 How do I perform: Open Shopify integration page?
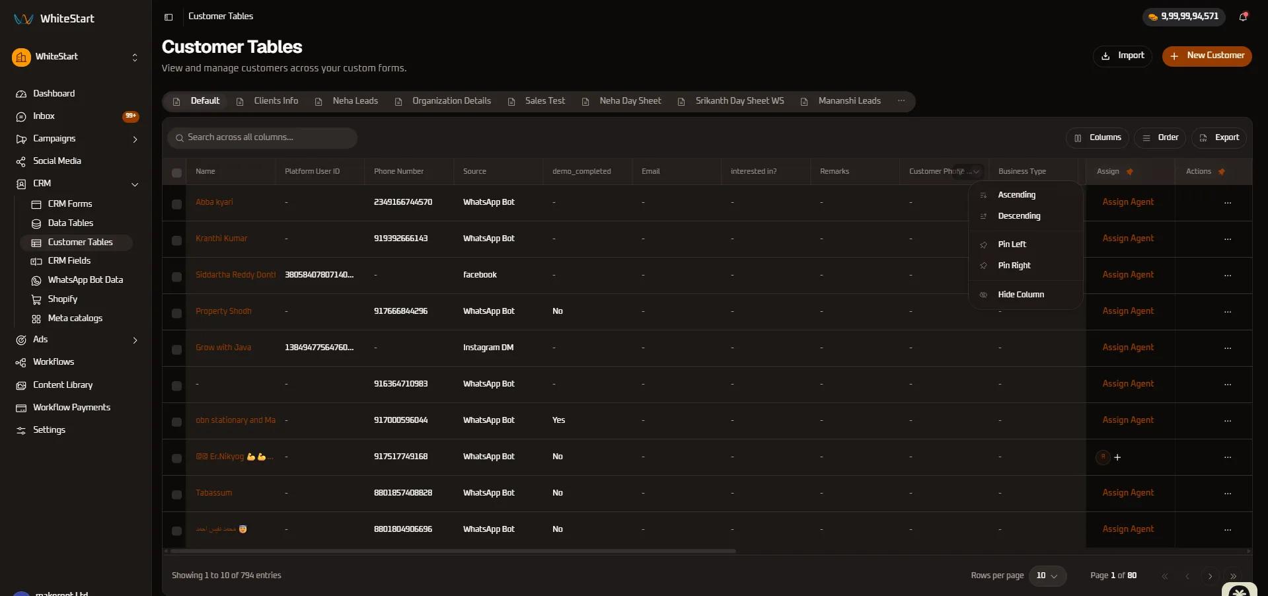[x=62, y=299]
